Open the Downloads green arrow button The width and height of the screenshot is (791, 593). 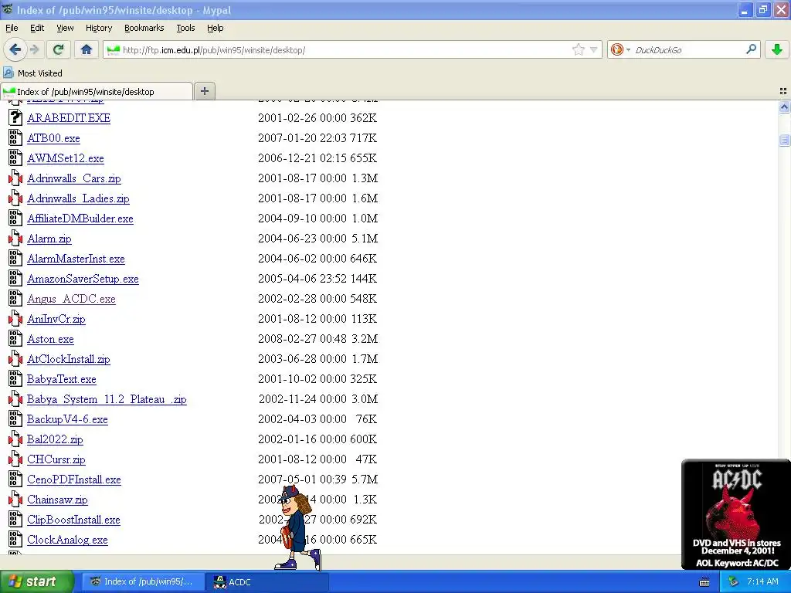(x=777, y=49)
